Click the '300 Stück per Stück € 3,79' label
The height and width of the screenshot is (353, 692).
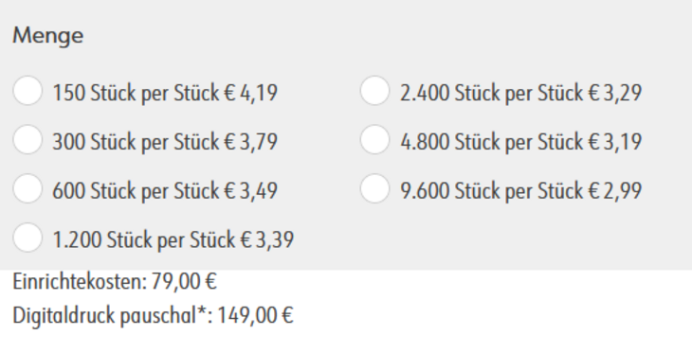(165, 142)
